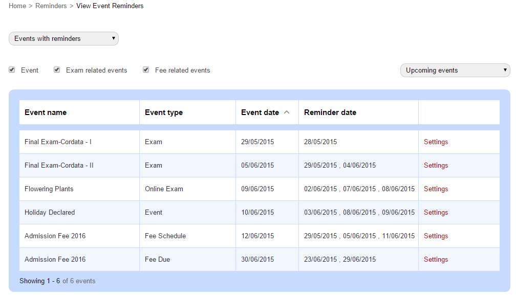Viewport: 516px width, 296px height.
Task: Open Settings for Admission Fee 2016 Fee Due
Action: [x=436, y=260]
